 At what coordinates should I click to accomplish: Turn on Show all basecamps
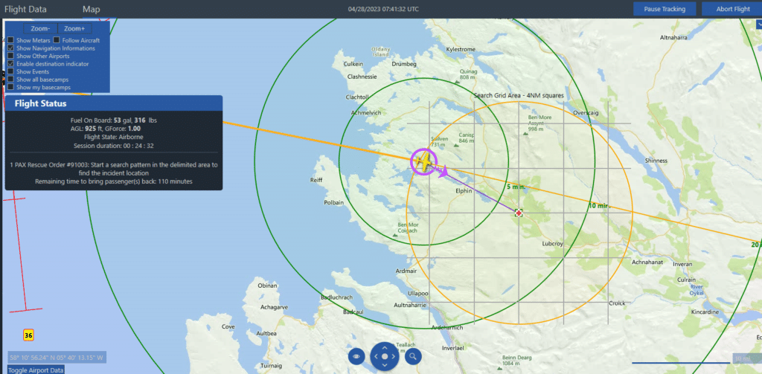tap(10, 80)
